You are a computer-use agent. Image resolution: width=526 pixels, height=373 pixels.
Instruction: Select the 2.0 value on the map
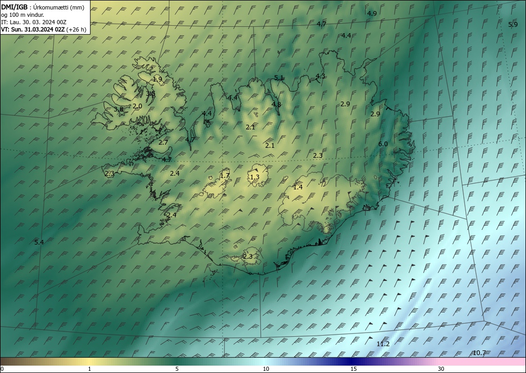point(137,106)
